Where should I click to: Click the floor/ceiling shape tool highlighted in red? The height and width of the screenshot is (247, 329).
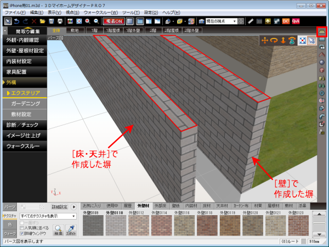pyautogui.click(x=322, y=32)
